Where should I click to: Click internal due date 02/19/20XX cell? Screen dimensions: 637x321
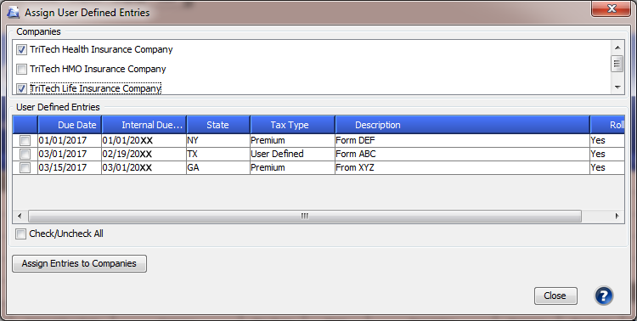pyautogui.click(x=144, y=154)
